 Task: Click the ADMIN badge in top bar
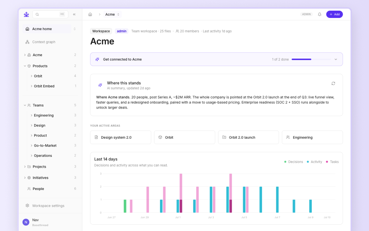[306, 14]
